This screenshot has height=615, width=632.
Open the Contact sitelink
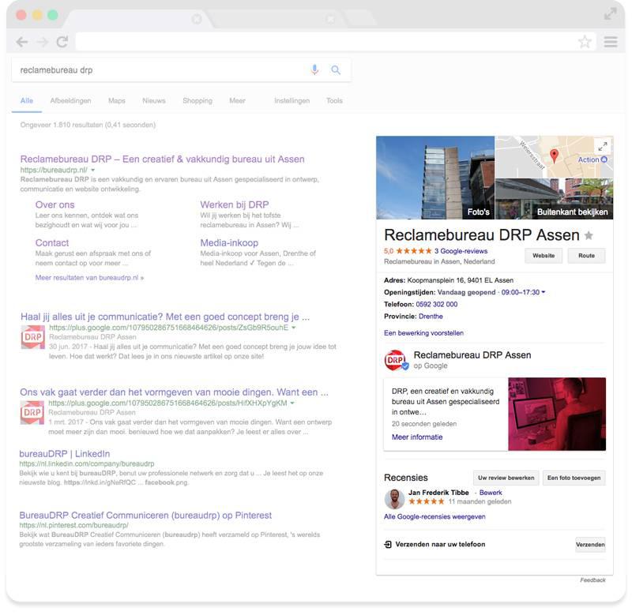point(52,243)
